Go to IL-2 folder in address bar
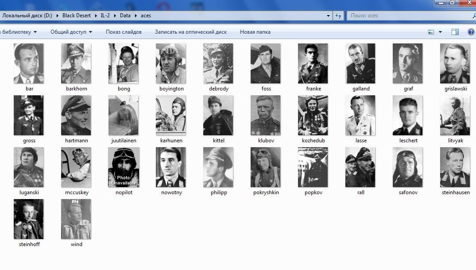The width and height of the screenshot is (476, 270). (x=105, y=16)
